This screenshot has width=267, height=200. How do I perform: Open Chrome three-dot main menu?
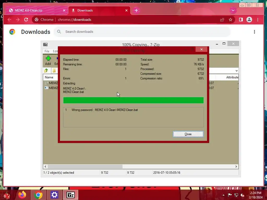click(258, 20)
